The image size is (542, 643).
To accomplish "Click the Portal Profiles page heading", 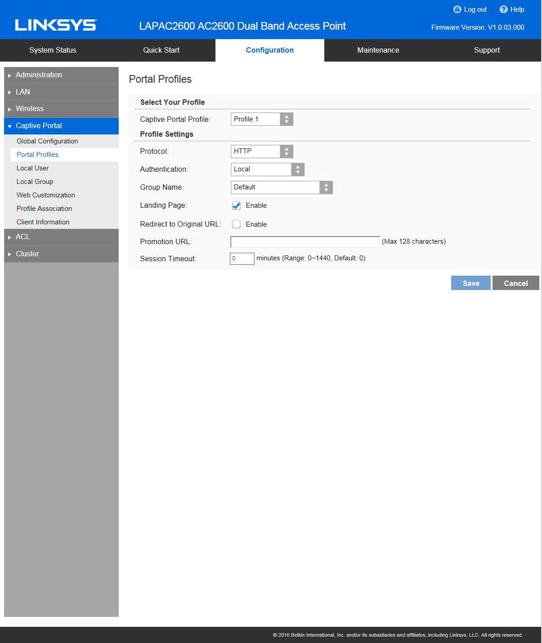I will (160, 79).
